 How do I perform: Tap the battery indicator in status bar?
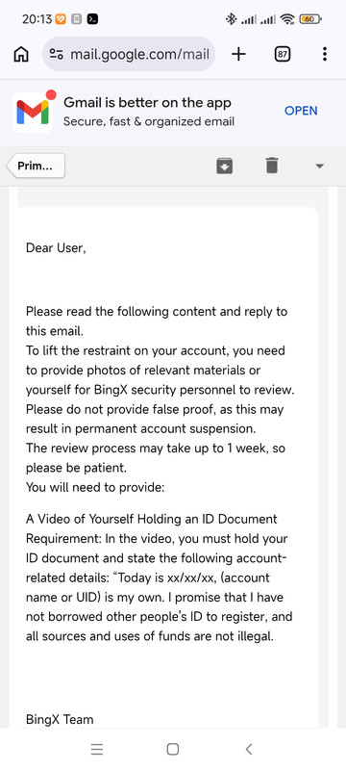pyautogui.click(x=310, y=19)
